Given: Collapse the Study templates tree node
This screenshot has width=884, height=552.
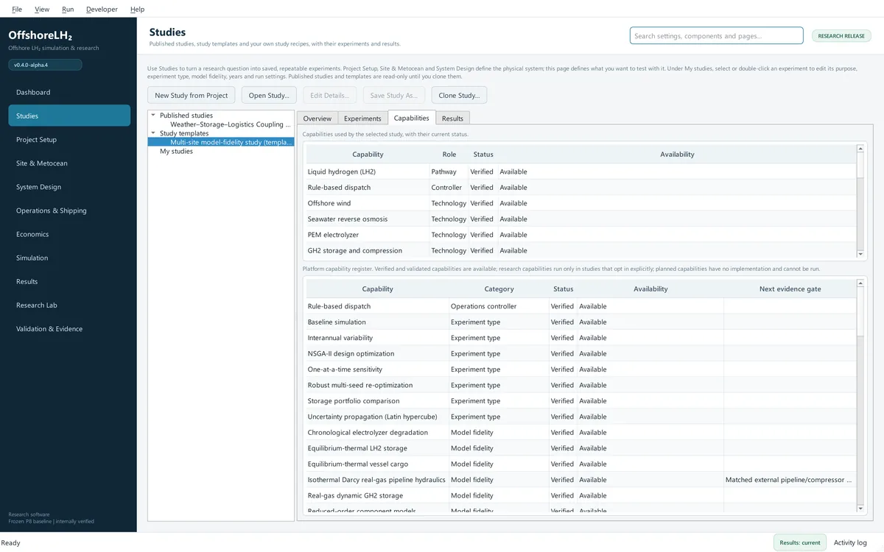Looking at the screenshot, I should coord(153,133).
